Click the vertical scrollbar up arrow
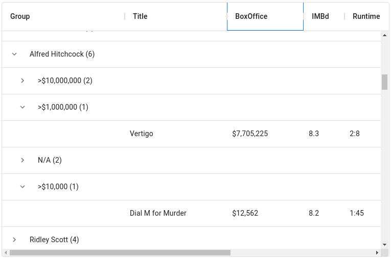Screen dimensions: 391x258 tap(385, 35)
